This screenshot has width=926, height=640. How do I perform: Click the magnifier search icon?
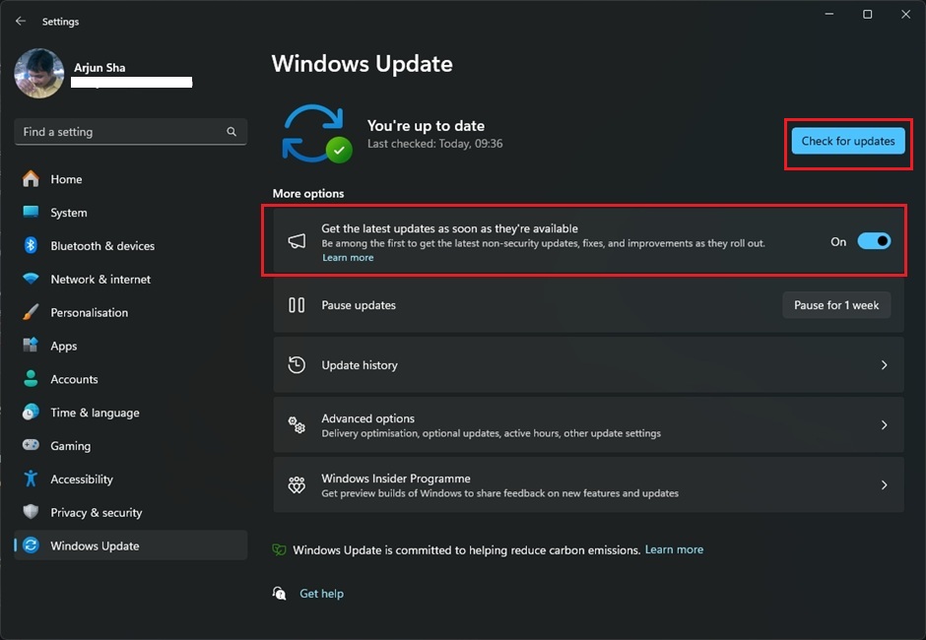coord(231,132)
